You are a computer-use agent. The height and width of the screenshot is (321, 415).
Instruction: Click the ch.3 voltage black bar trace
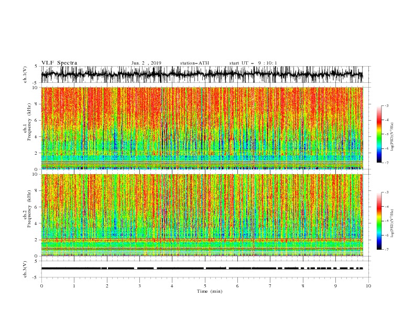coord(202,269)
